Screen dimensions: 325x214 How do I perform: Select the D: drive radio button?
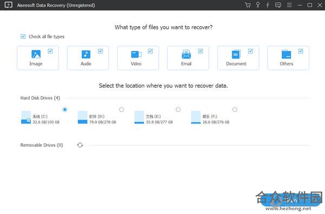[x=121, y=109]
